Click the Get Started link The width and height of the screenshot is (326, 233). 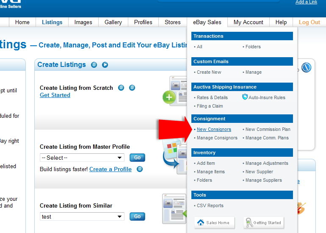point(55,95)
